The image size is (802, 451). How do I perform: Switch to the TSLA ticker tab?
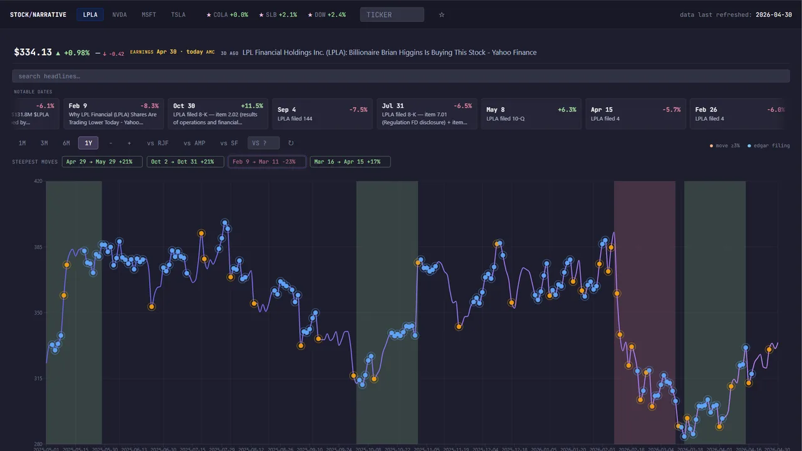(179, 14)
